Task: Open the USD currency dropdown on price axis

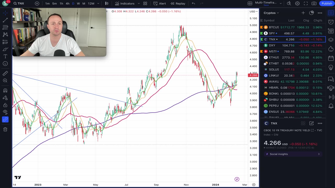Action: 253,11
